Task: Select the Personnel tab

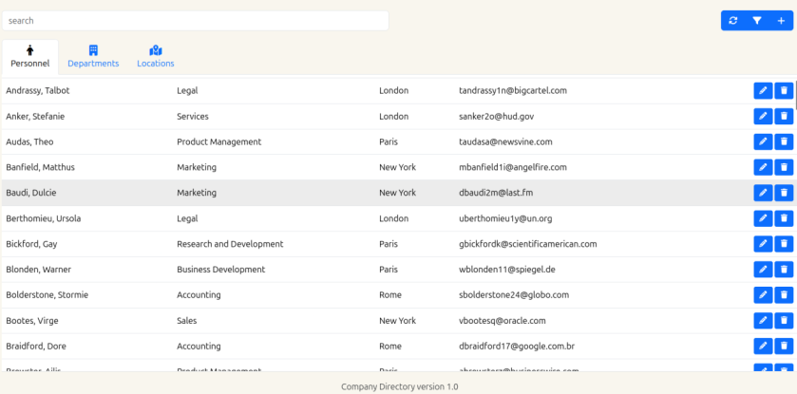Action: [x=30, y=57]
